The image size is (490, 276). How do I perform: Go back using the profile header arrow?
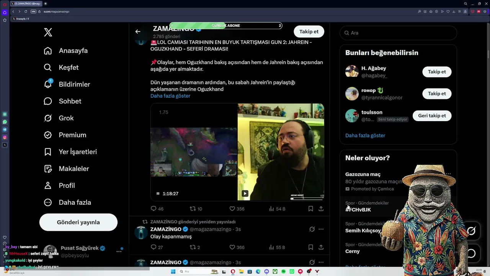pyautogui.click(x=138, y=32)
